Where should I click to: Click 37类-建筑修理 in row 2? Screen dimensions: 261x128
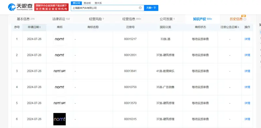click(165, 55)
